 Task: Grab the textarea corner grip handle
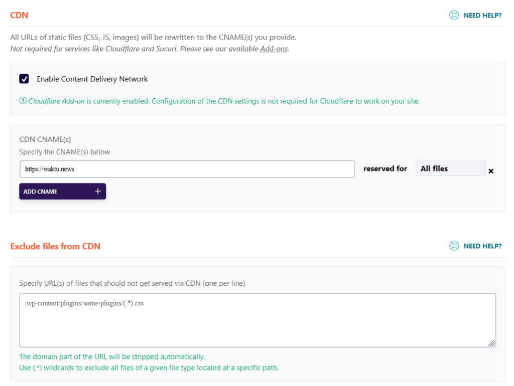click(x=491, y=343)
